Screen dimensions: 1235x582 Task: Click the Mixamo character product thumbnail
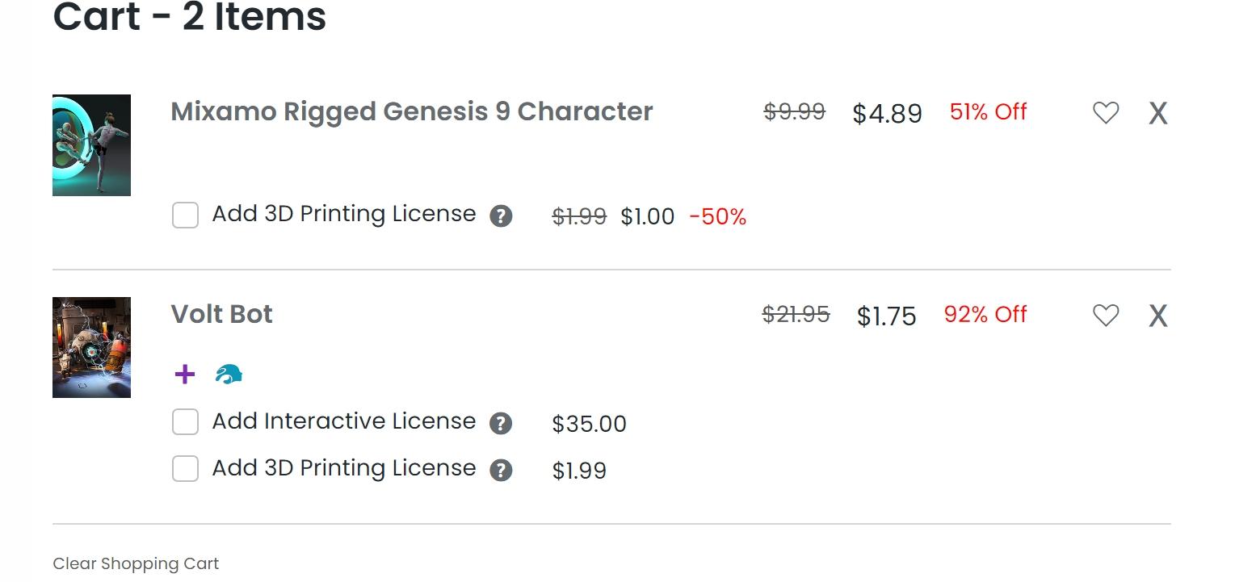coord(91,145)
